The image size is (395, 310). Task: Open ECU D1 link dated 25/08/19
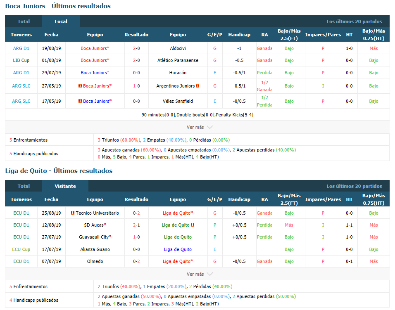21,213
